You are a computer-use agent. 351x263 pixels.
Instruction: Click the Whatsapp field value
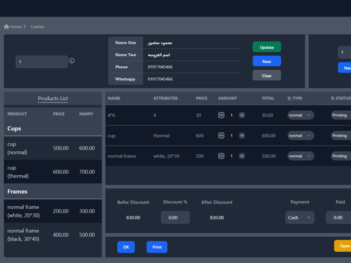point(160,79)
